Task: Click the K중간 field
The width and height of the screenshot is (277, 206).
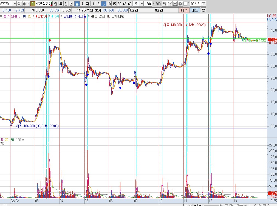Action: (x=134, y=10)
